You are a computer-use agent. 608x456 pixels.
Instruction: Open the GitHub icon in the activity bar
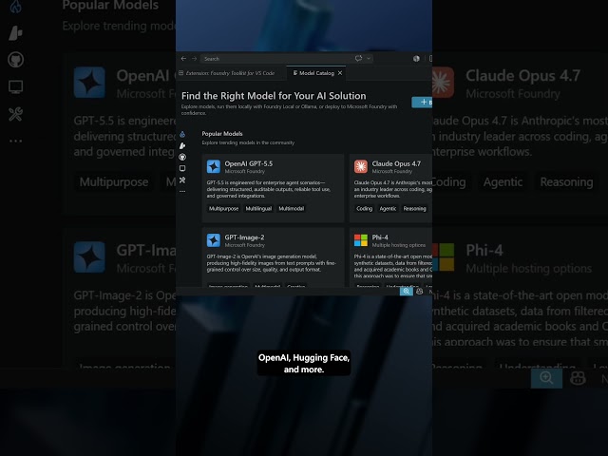coord(182,157)
